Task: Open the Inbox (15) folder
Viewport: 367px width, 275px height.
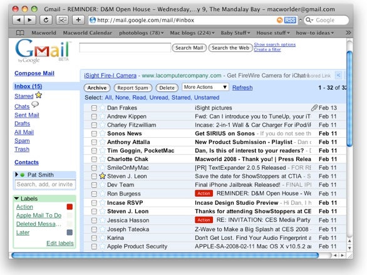Action: coord(28,86)
